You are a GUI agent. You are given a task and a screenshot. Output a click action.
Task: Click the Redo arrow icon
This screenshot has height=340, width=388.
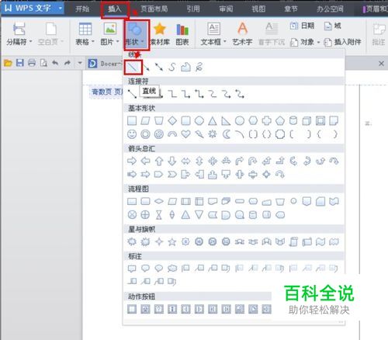[x=68, y=63]
